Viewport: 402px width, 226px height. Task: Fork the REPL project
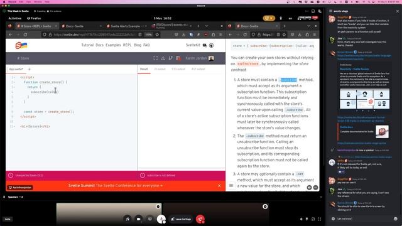tap(170, 58)
